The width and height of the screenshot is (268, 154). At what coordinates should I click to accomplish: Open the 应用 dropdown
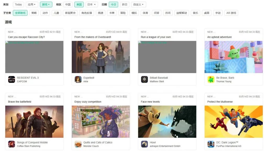tap(32, 4)
